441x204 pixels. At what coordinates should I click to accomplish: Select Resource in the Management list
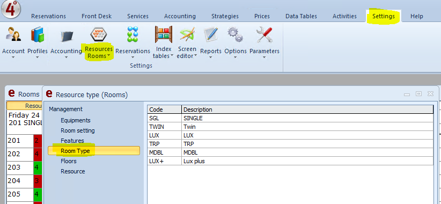(x=73, y=171)
